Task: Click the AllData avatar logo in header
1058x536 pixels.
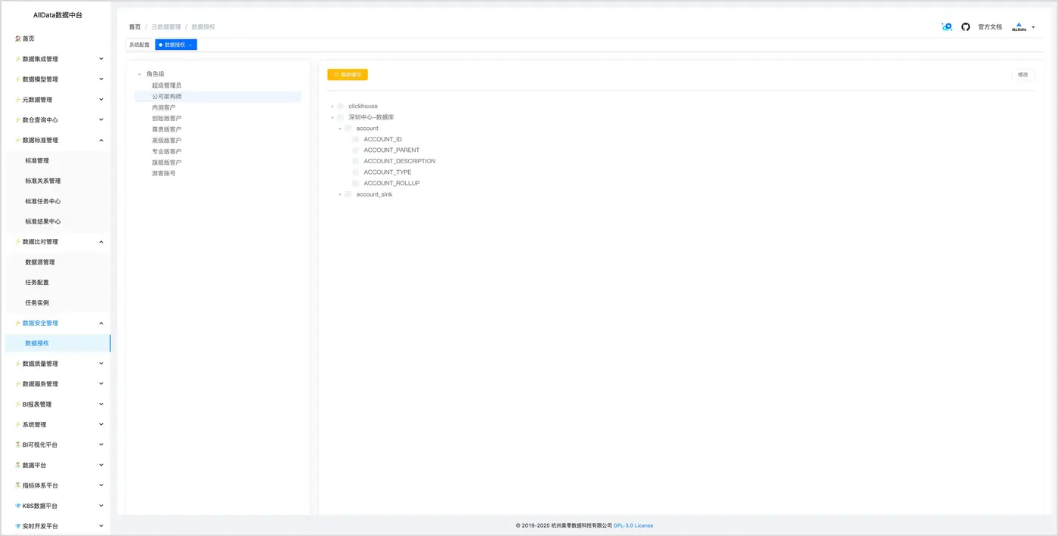Action: pos(1019,27)
